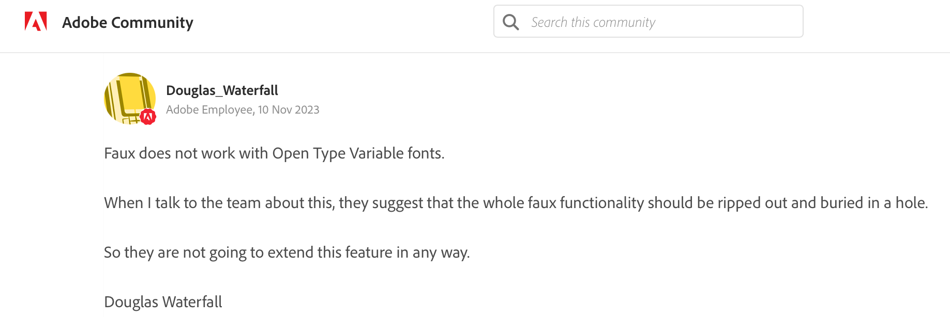
Task: Select the 'Adobe Employee, 10 Nov 2023' text
Action: tap(243, 109)
